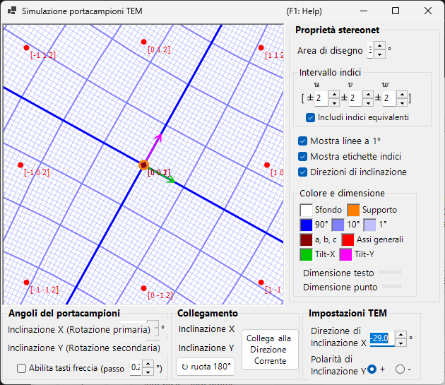Screen dimensions: 445x385
Task: Increase the u index range
Action: pos(334,95)
